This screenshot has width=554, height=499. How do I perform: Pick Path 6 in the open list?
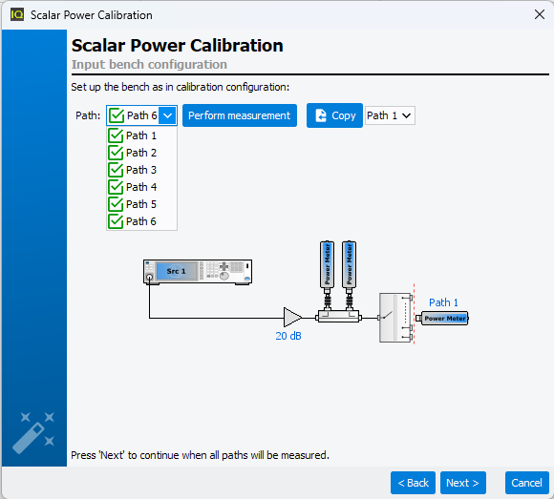141,221
